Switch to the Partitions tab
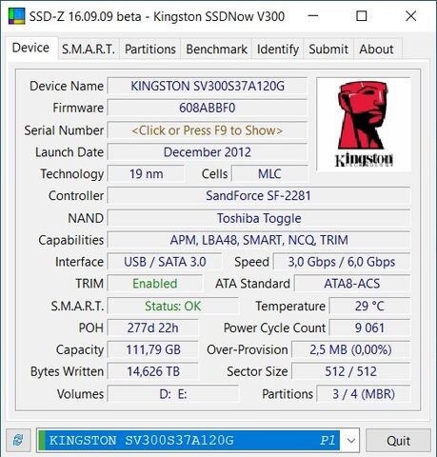 point(150,50)
